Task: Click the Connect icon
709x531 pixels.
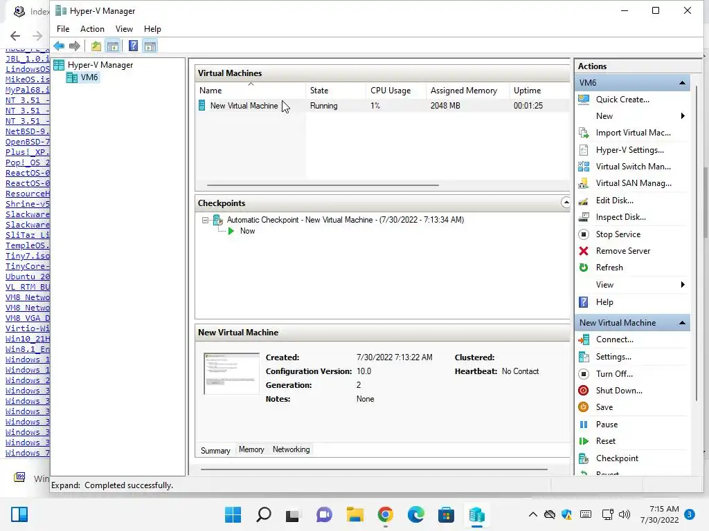Action: click(584, 339)
